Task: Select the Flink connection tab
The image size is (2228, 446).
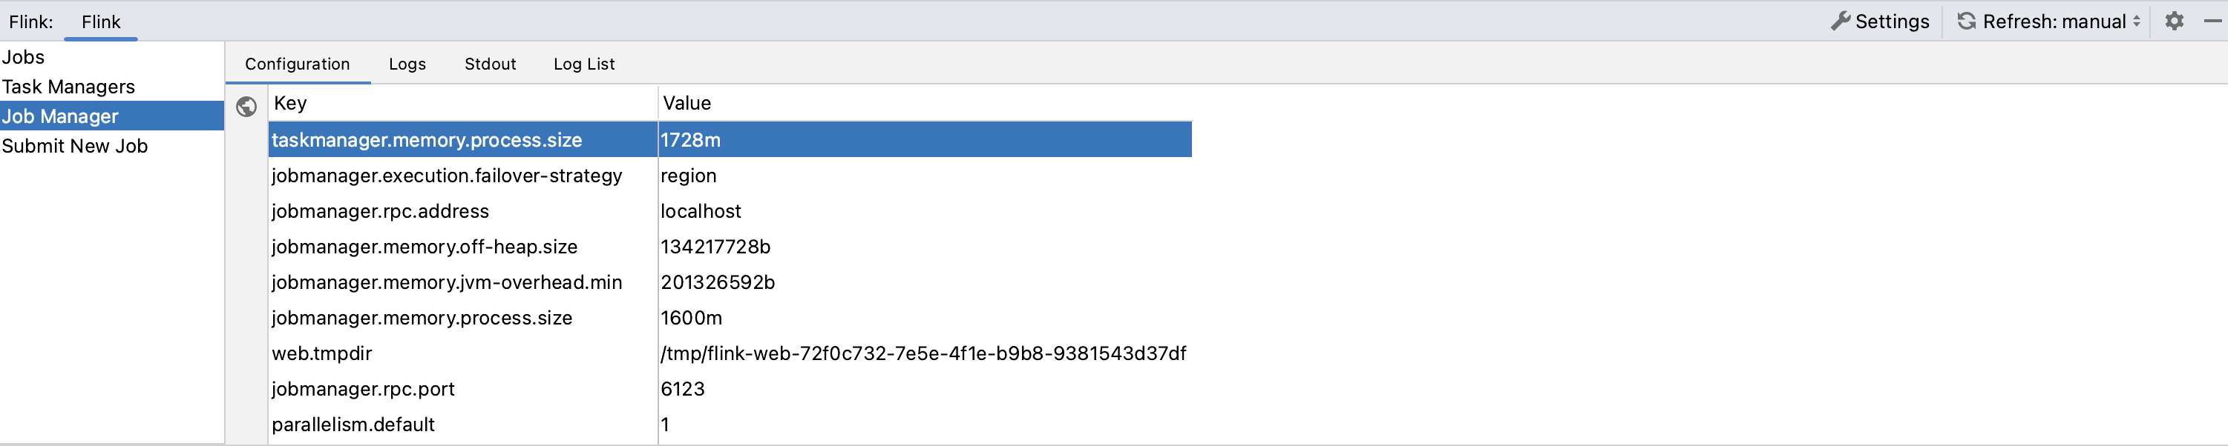Action: [x=100, y=21]
